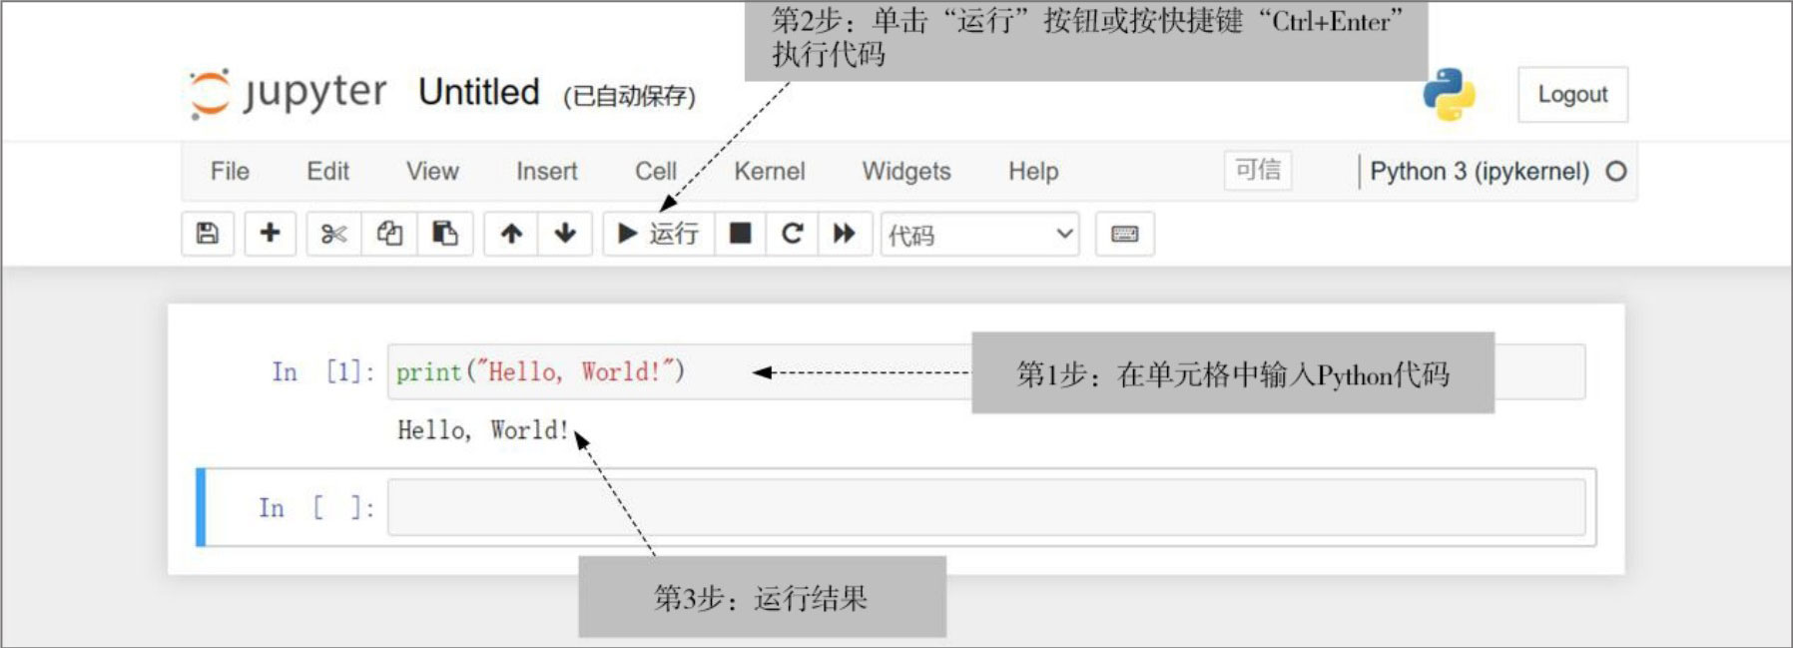
Task: Click the Jupyter logo
Action: coord(288,93)
